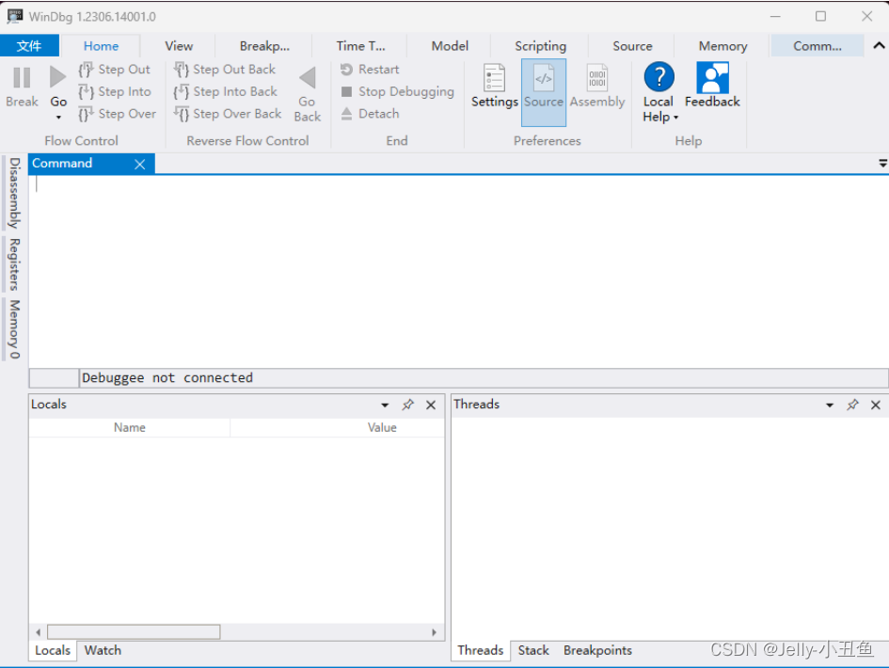Click the Go Back arrow icon
Image resolution: width=889 pixels, height=668 pixels.
pyautogui.click(x=308, y=78)
